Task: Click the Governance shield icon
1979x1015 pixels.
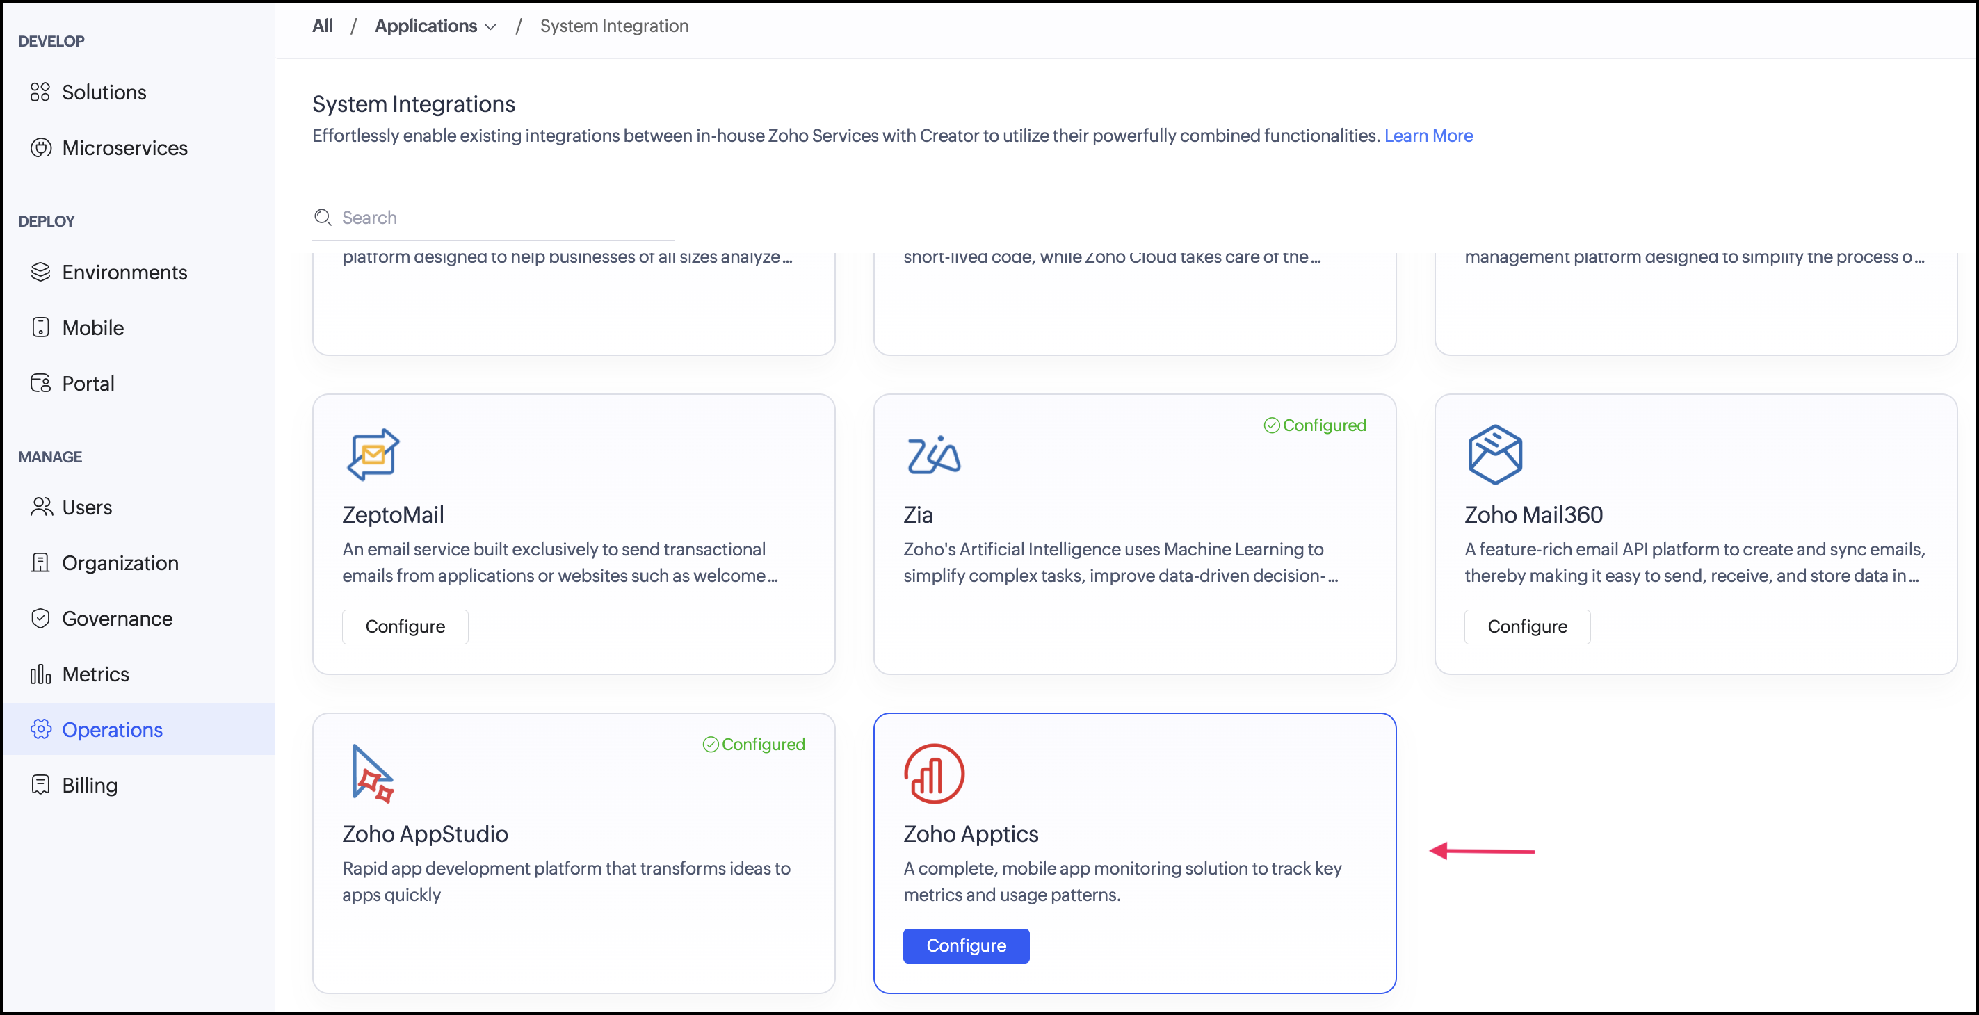Action: pos(41,619)
